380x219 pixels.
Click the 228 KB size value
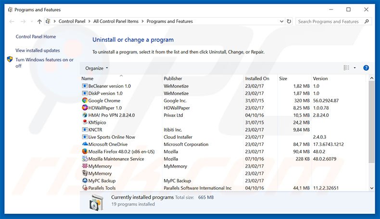(303, 159)
